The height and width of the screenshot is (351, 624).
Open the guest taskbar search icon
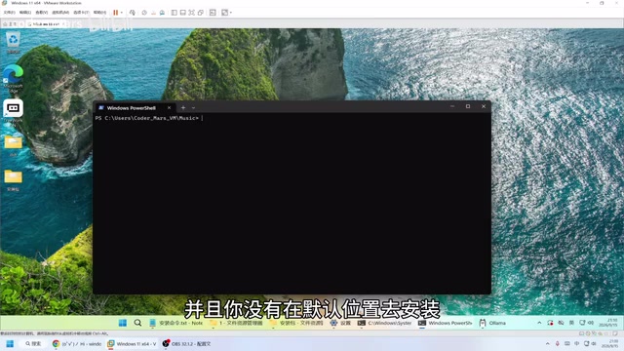pos(137,323)
